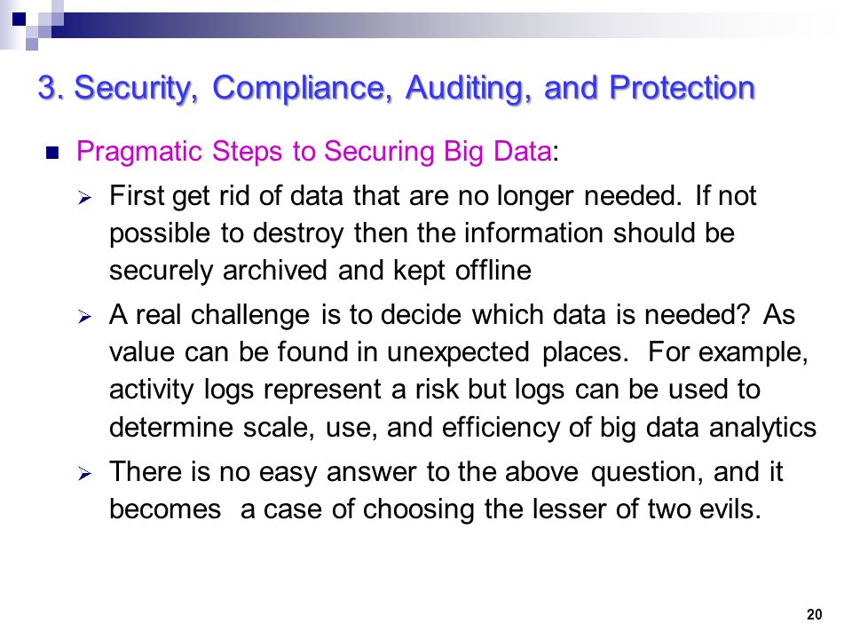Click the light purple square below the header bar
This screenshot has height=639, width=852.
tap(32, 44)
